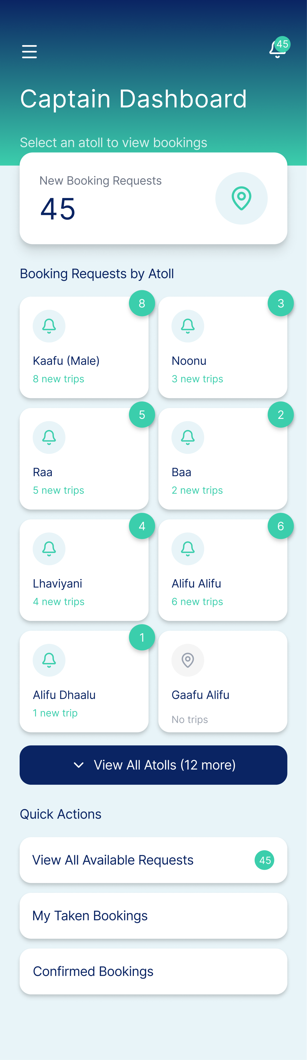This screenshot has height=1060, width=307.
Task: Select the bell icon on the Baa card
Action: (x=188, y=437)
